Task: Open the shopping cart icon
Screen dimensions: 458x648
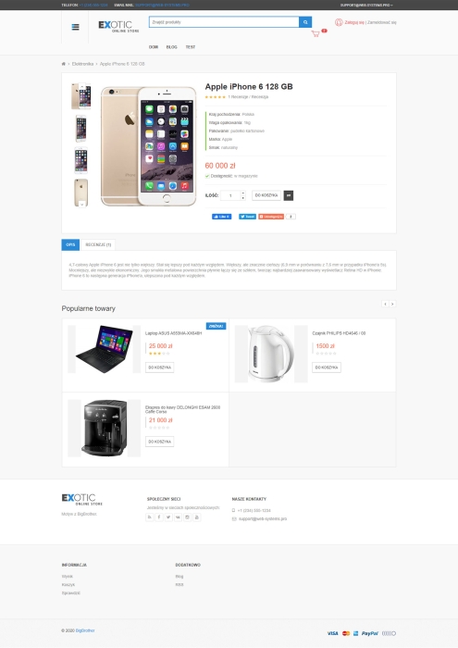Action: (316, 34)
